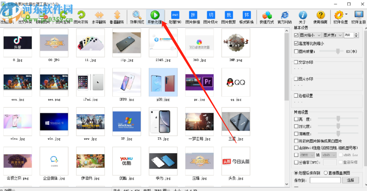Click the image list scroll down arrow
The image size is (367, 191).
click(287, 184)
